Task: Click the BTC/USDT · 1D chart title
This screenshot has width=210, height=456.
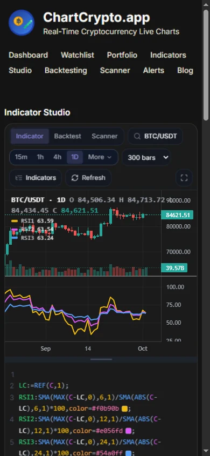Action: [38, 200]
